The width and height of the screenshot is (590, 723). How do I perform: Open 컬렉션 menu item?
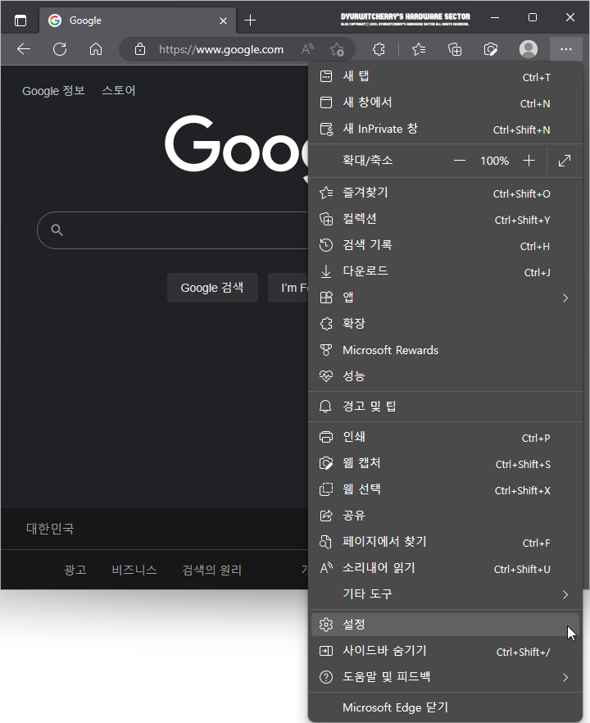pos(445,219)
